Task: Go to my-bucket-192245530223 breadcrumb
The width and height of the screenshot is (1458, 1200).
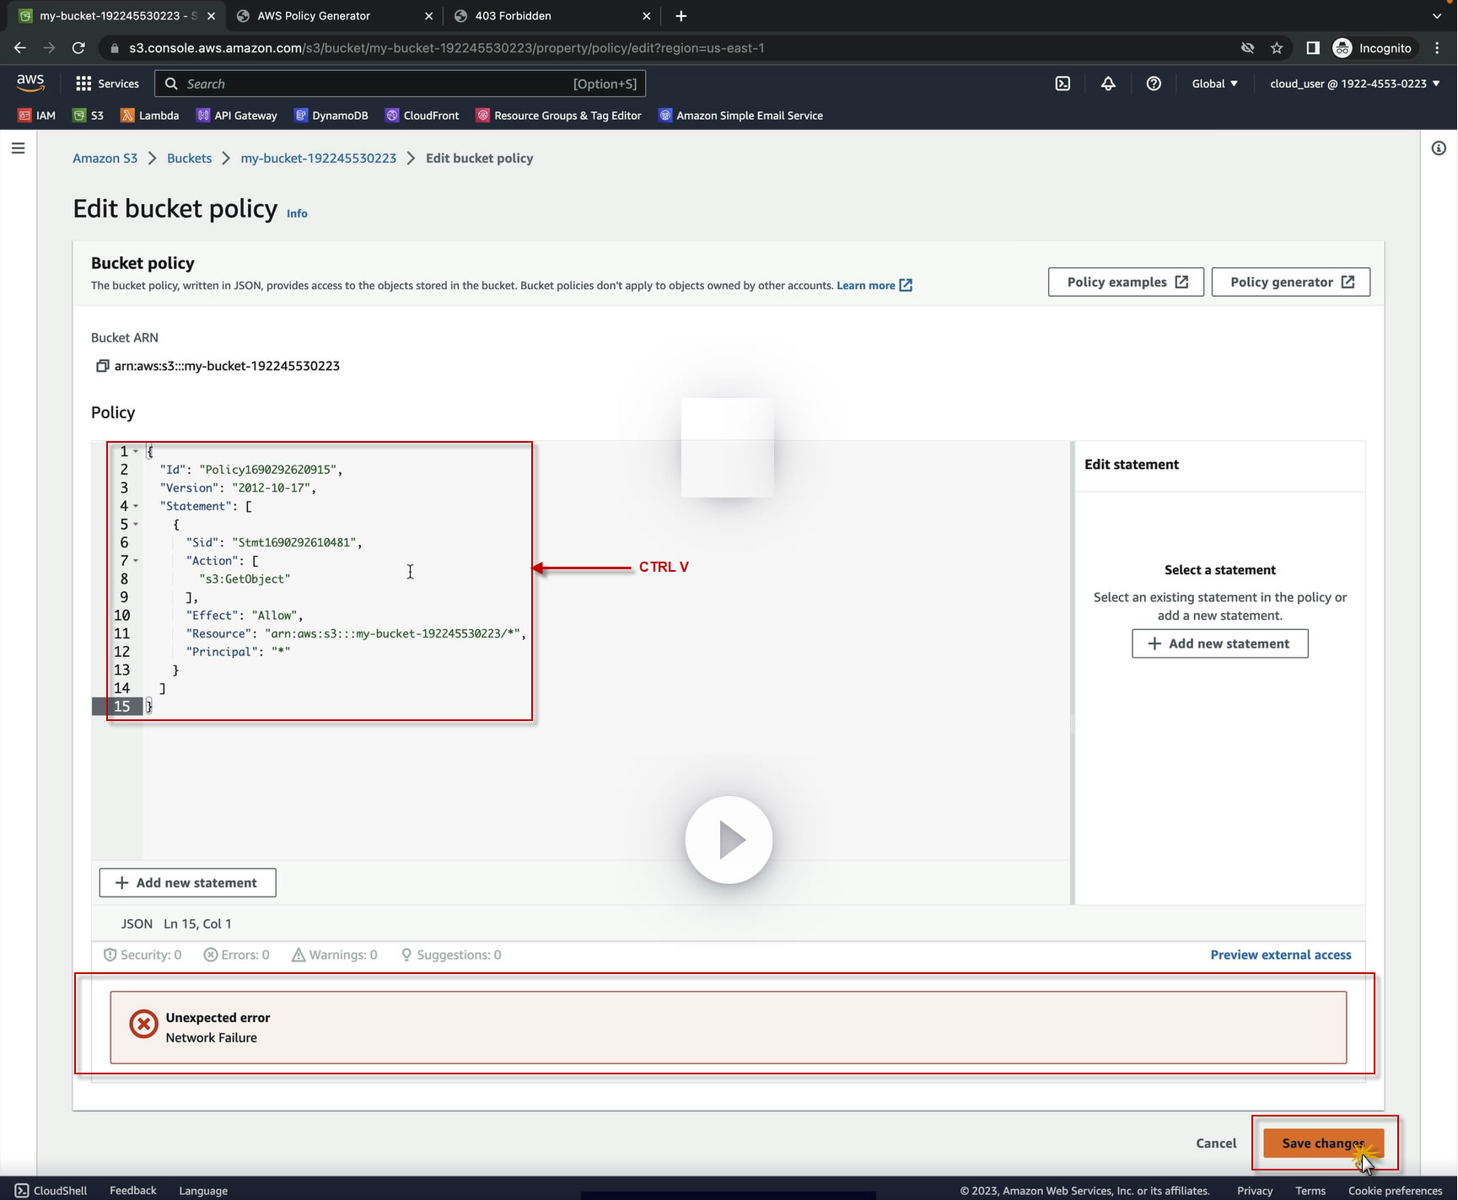Action: point(319,159)
